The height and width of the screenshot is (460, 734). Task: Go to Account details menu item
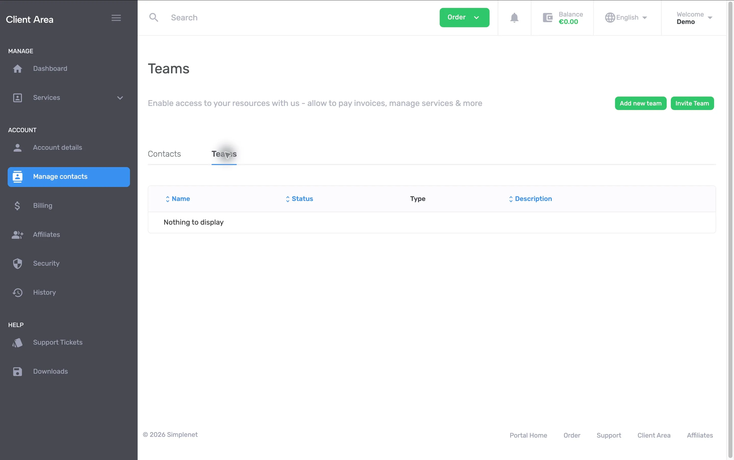(x=57, y=147)
